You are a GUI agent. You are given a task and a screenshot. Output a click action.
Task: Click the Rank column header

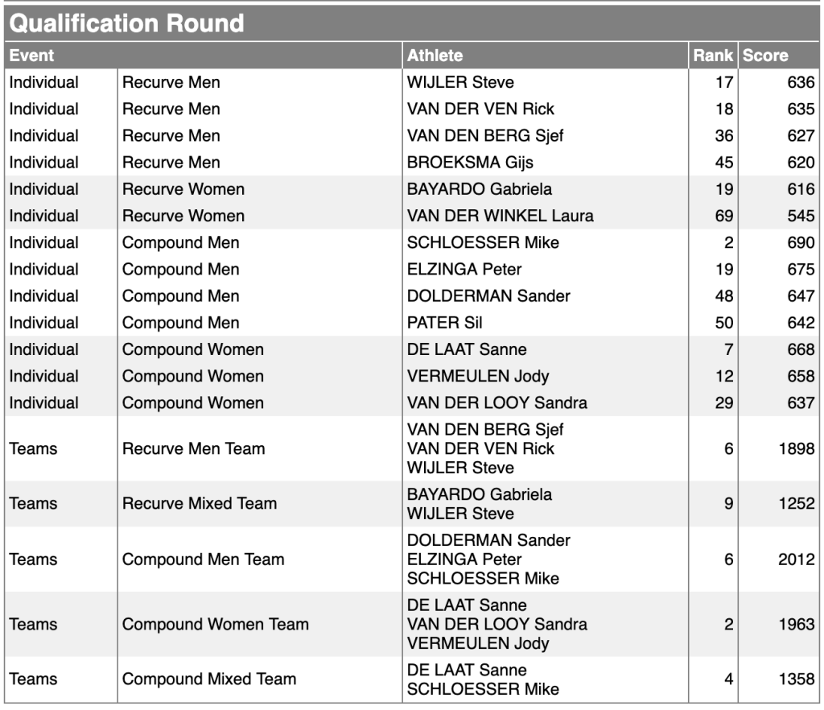click(x=713, y=56)
